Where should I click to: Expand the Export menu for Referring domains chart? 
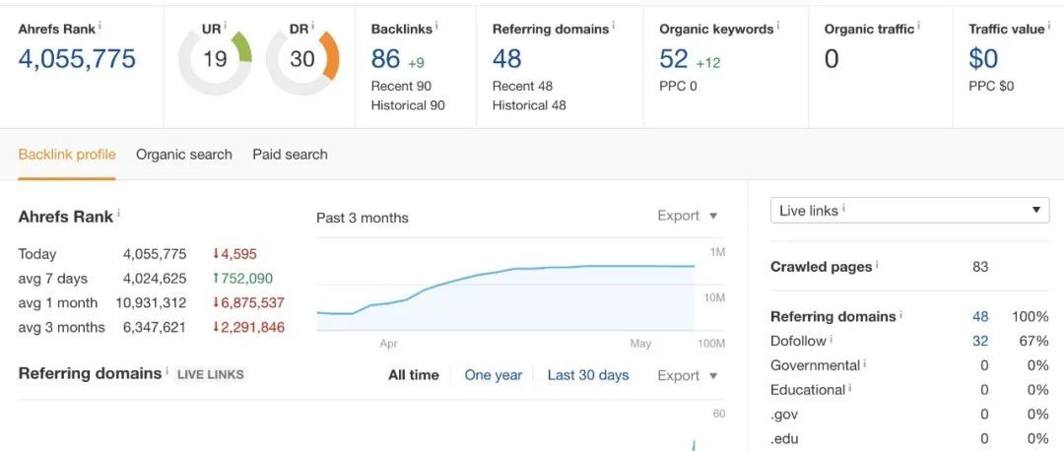[688, 375]
